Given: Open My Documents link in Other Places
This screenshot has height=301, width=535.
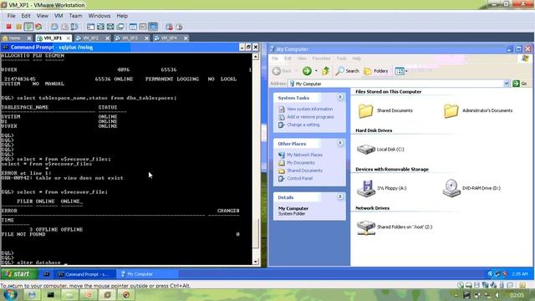Looking at the screenshot, I should coord(301,162).
